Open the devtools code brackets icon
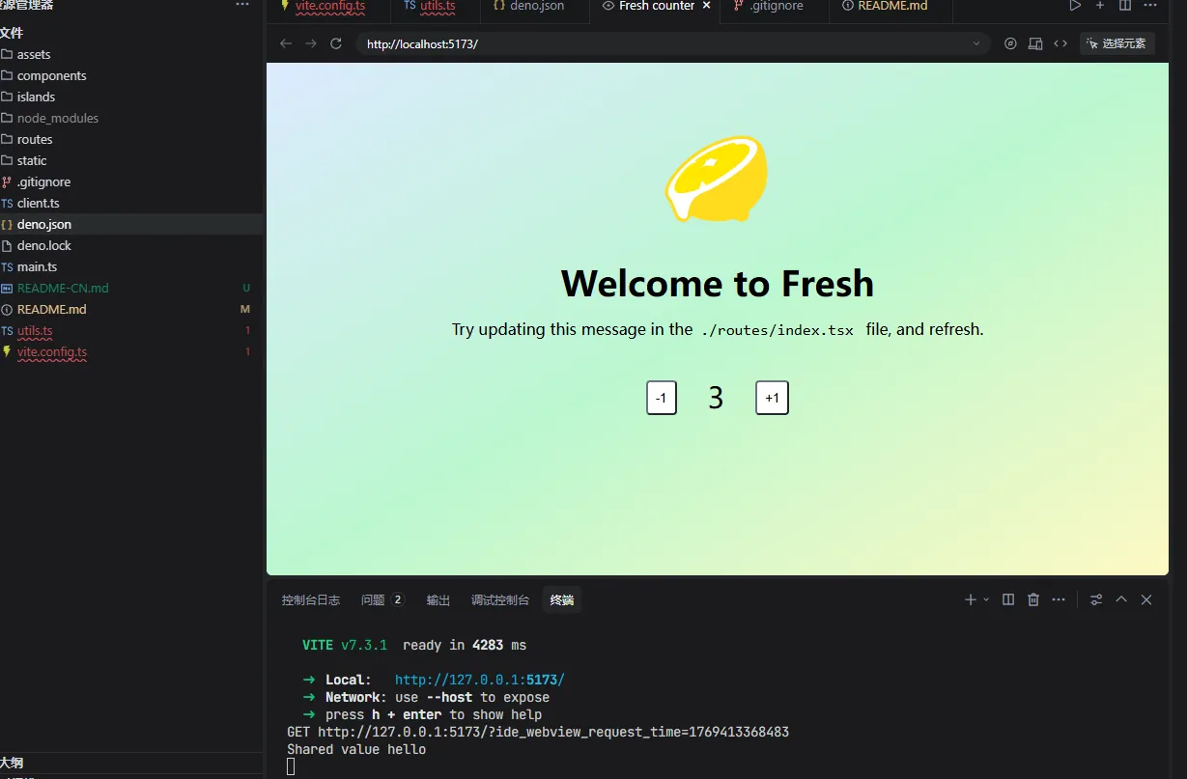 (x=1060, y=43)
